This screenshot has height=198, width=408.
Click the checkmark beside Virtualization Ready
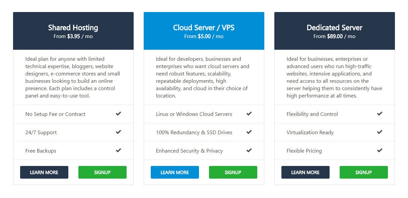coord(380,132)
